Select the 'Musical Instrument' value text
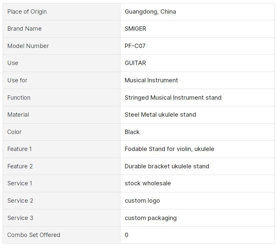The image size is (276, 245). click(151, 80)
